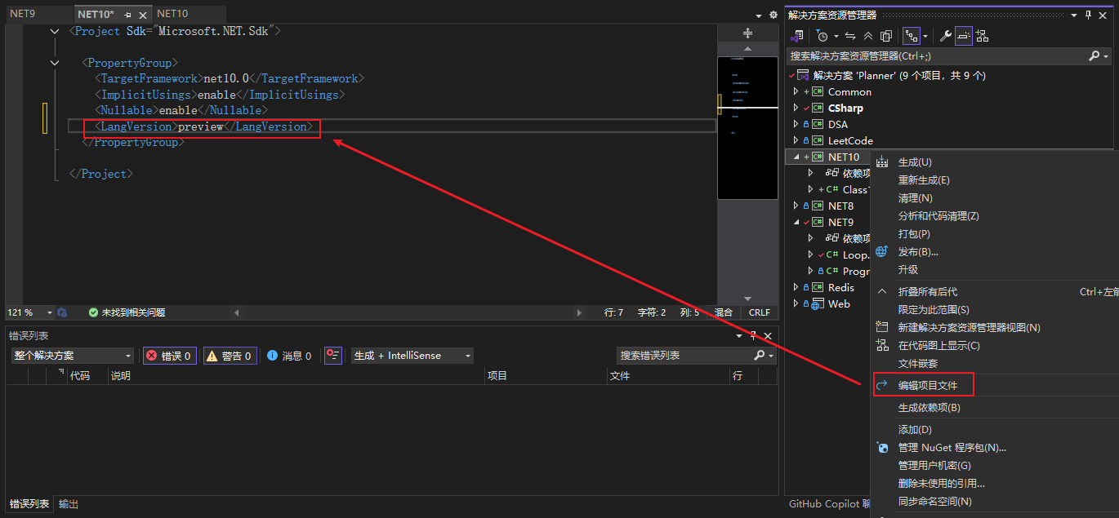Image resolution: width=1119 pixels, height=518 pixels.
Task: Click the Switch Views icon in Solution Explorer
Action: coord(797,36)
